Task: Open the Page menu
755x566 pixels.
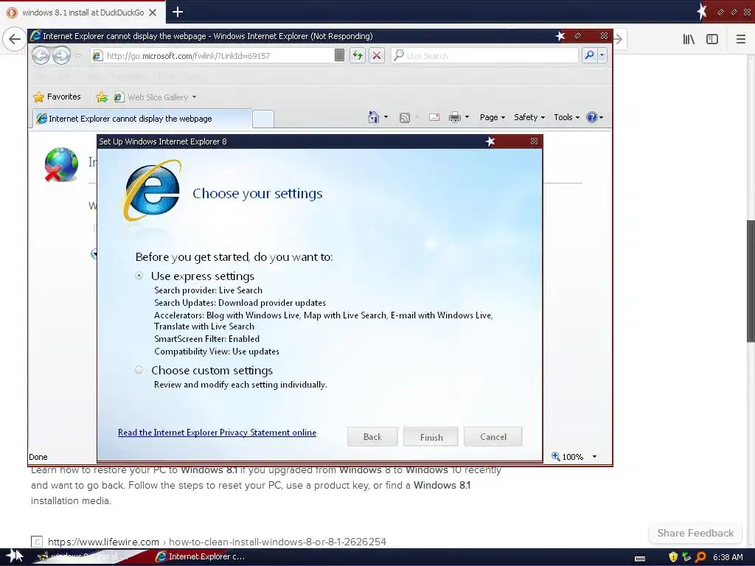Action: pyautogui.click(x=492, y=117)
